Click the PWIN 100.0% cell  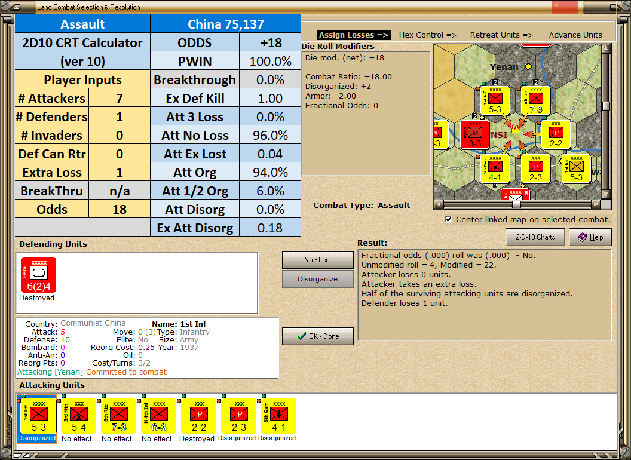click(x=270, y=61)
